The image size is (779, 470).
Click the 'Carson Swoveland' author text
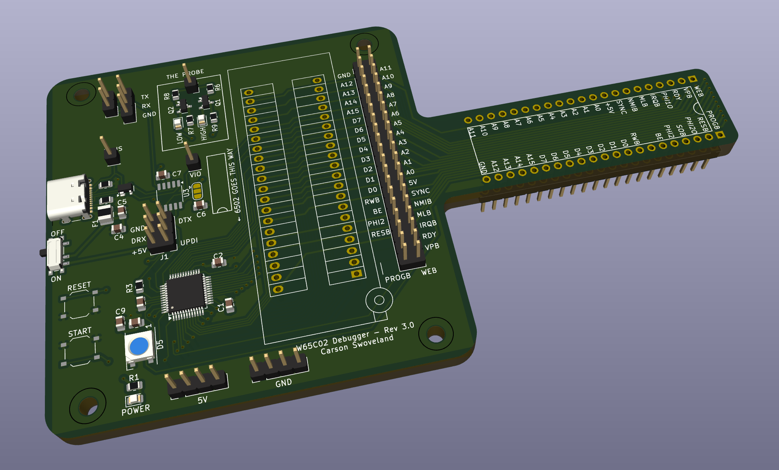tap(357, 344)
